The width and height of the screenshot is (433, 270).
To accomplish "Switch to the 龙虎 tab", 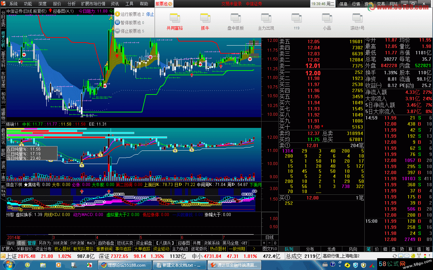I will (x=331, y=249).
